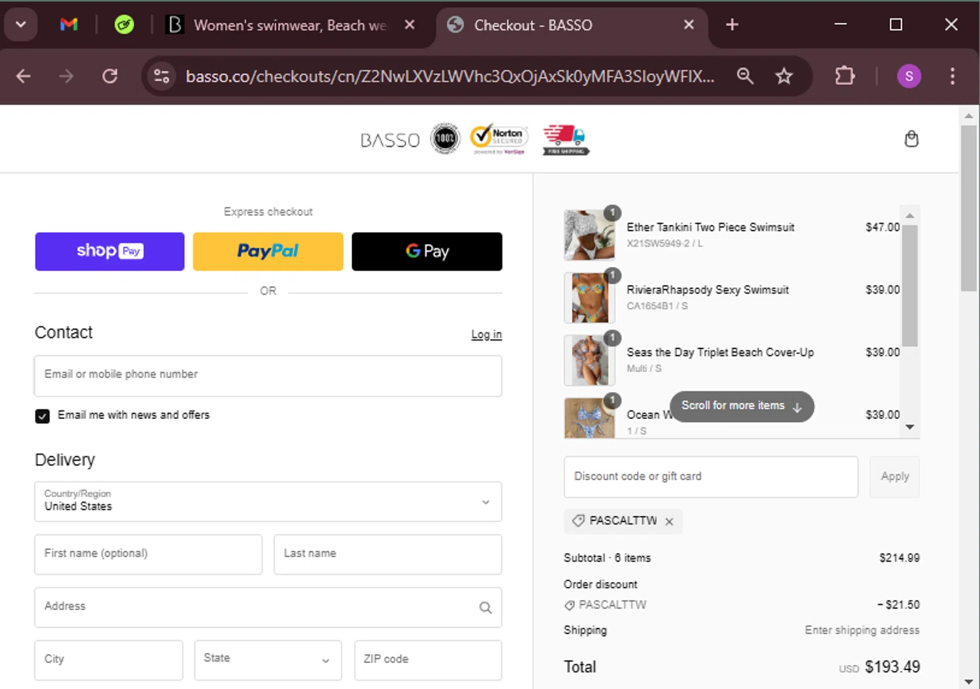Screen dimensions: 980x689
Task: Open the Extensions puzzle icon
Action: (845, 76)
